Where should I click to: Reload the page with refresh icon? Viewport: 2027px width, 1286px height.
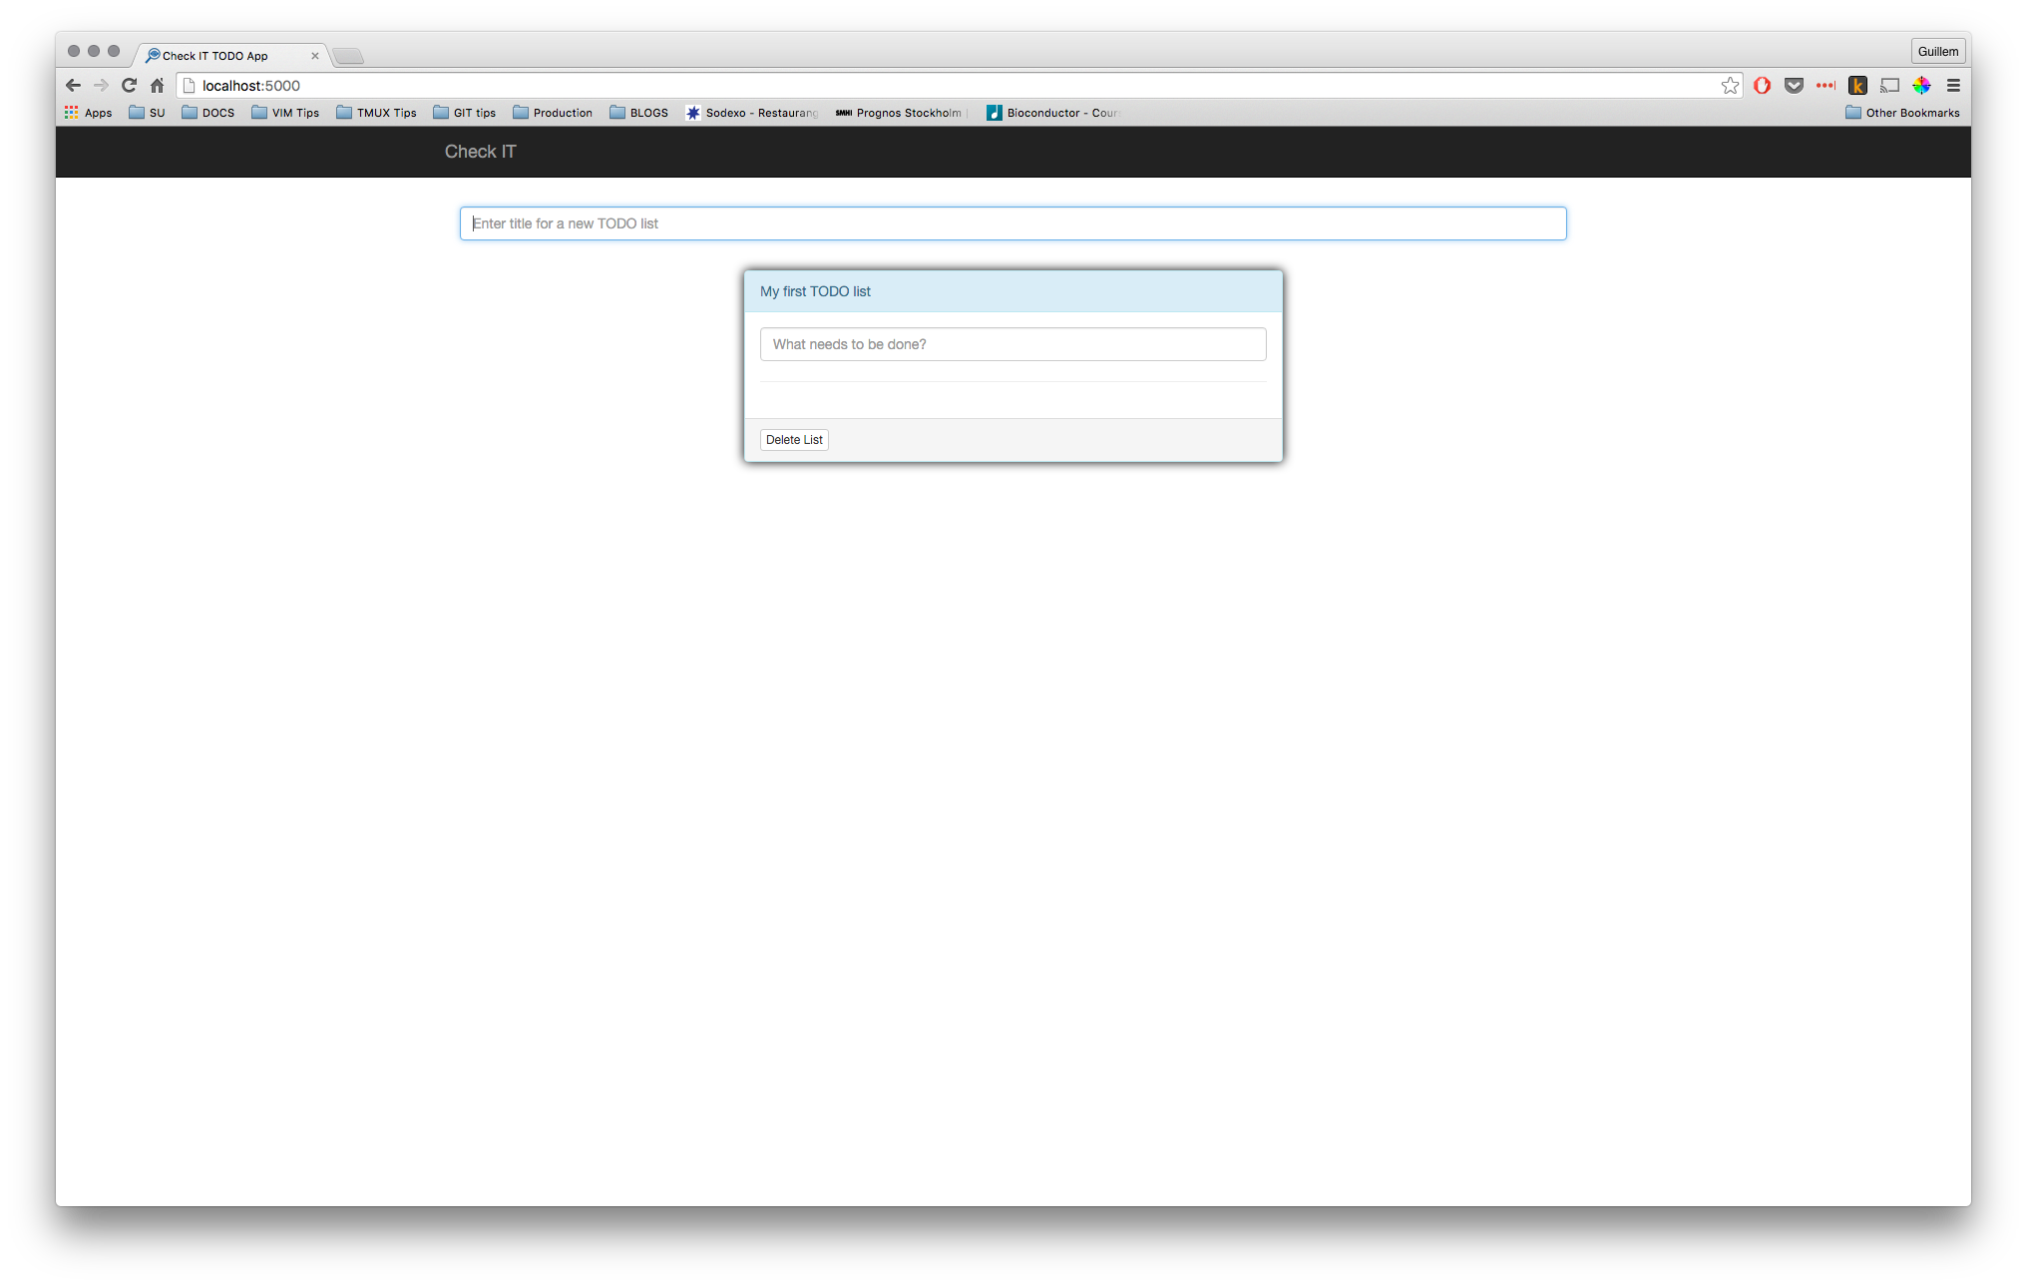pyautogui.click(x=129, y=86)
